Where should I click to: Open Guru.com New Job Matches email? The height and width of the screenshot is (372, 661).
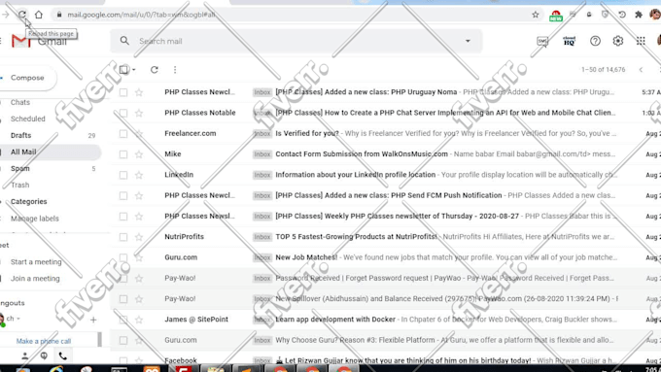point(386,257)
